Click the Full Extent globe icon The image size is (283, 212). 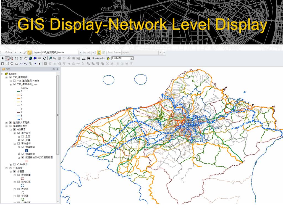pyautogui.click(x=30, y=58)
